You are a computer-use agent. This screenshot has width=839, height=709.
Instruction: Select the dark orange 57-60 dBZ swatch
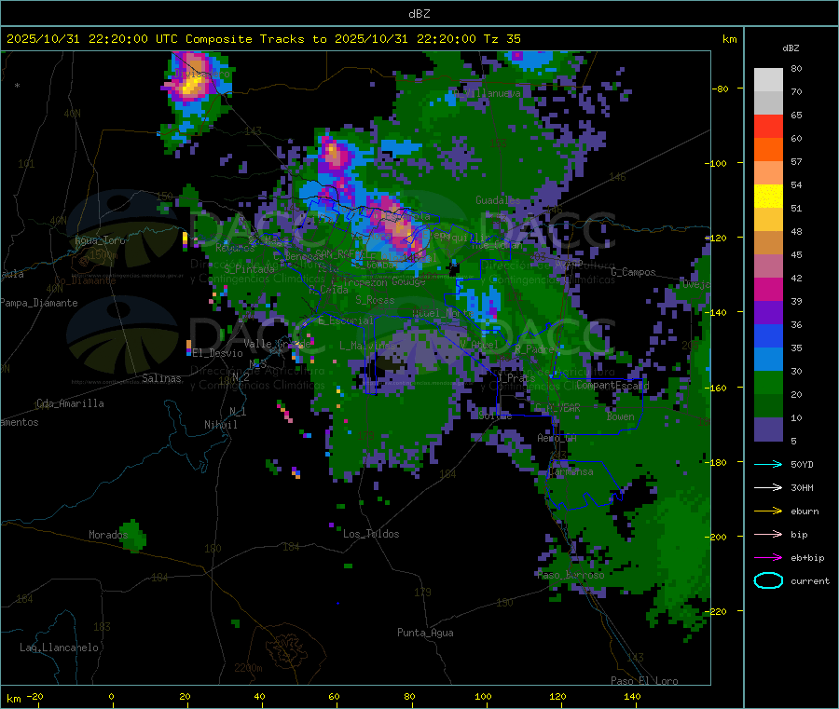(x=768, y=150)
